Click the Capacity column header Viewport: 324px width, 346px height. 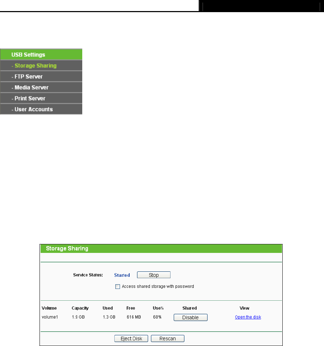[x=80, y=308]
